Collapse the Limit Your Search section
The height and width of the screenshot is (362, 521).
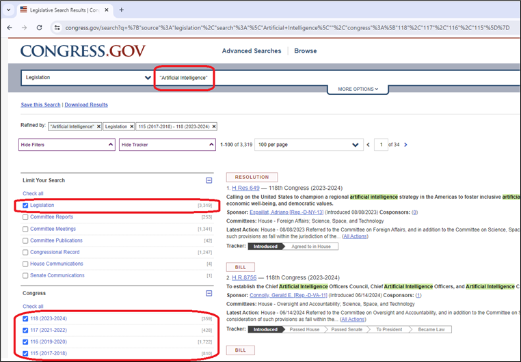point(209,180)
